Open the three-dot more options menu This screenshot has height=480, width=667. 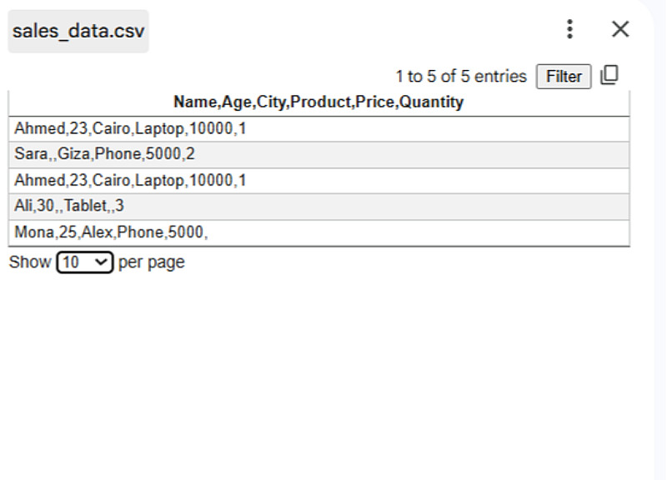click(x=569, y=30)
